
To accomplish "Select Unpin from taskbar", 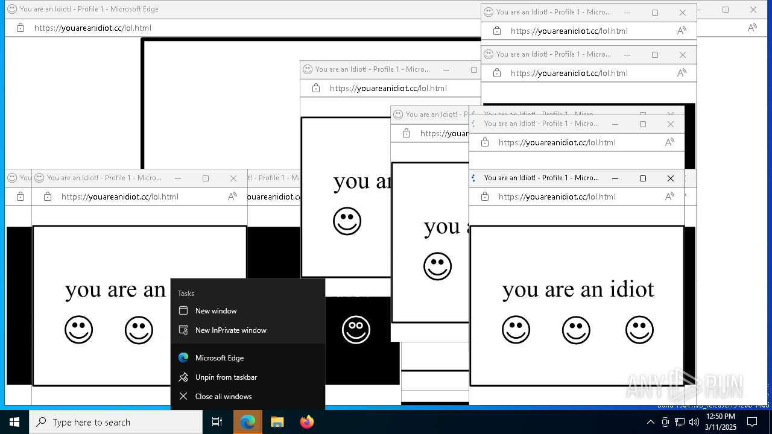I will point(248,377).
